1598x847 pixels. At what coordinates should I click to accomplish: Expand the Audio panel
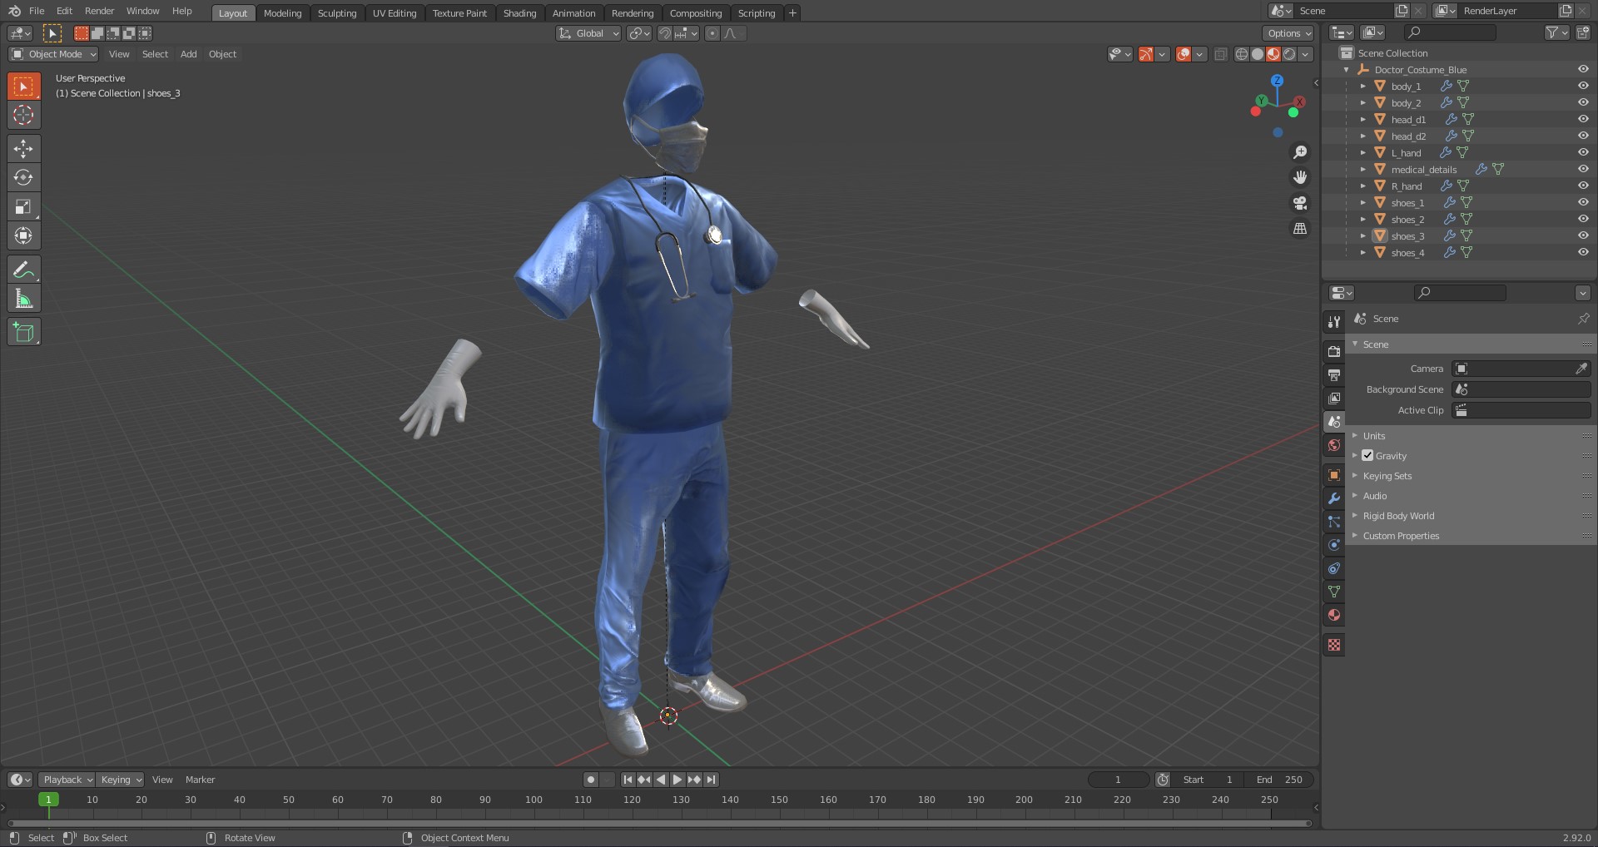point(1374,496)
